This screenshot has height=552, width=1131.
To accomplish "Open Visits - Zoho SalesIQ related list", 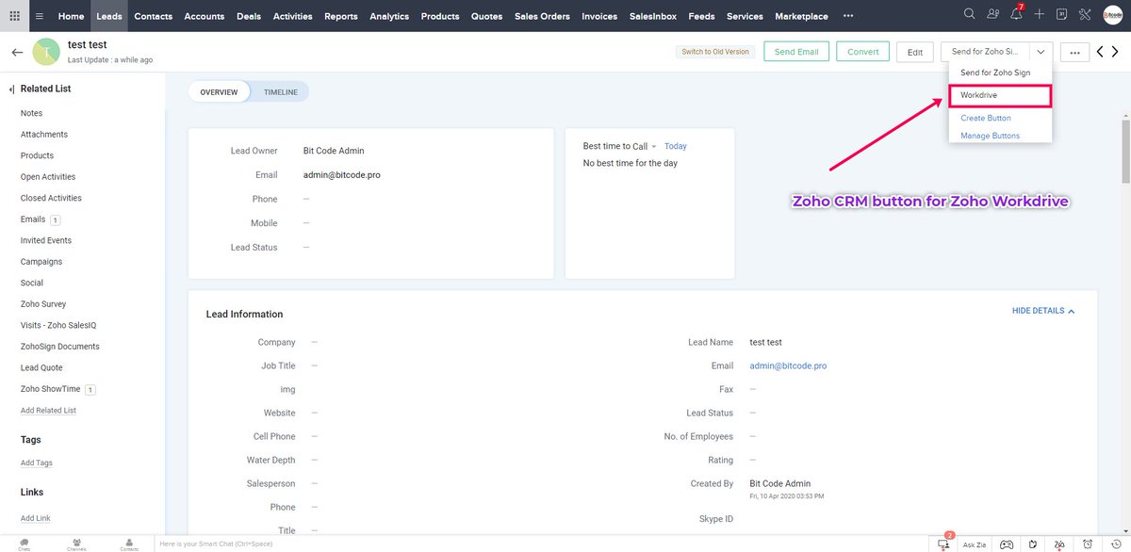I will click(x=58, y=325).
